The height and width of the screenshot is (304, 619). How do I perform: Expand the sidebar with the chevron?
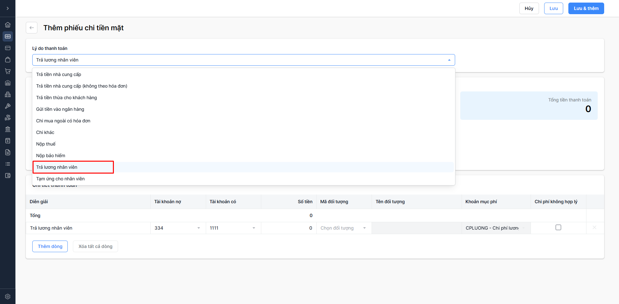tap(8, 8)
